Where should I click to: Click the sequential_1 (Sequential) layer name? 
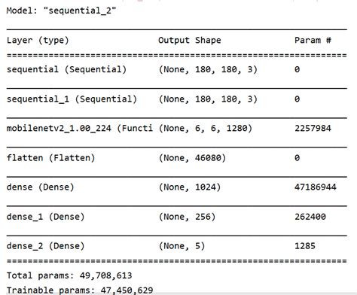(x=72, y=99)
